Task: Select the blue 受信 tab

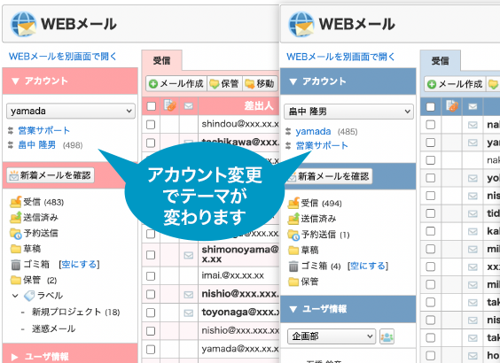Action: click(x=440, y=61)
